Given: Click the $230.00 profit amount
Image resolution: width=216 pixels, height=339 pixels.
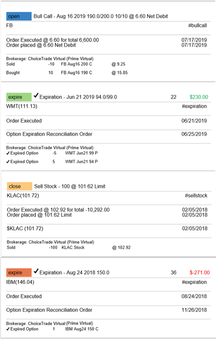Looking at the screenshot, I should point(199,97).
